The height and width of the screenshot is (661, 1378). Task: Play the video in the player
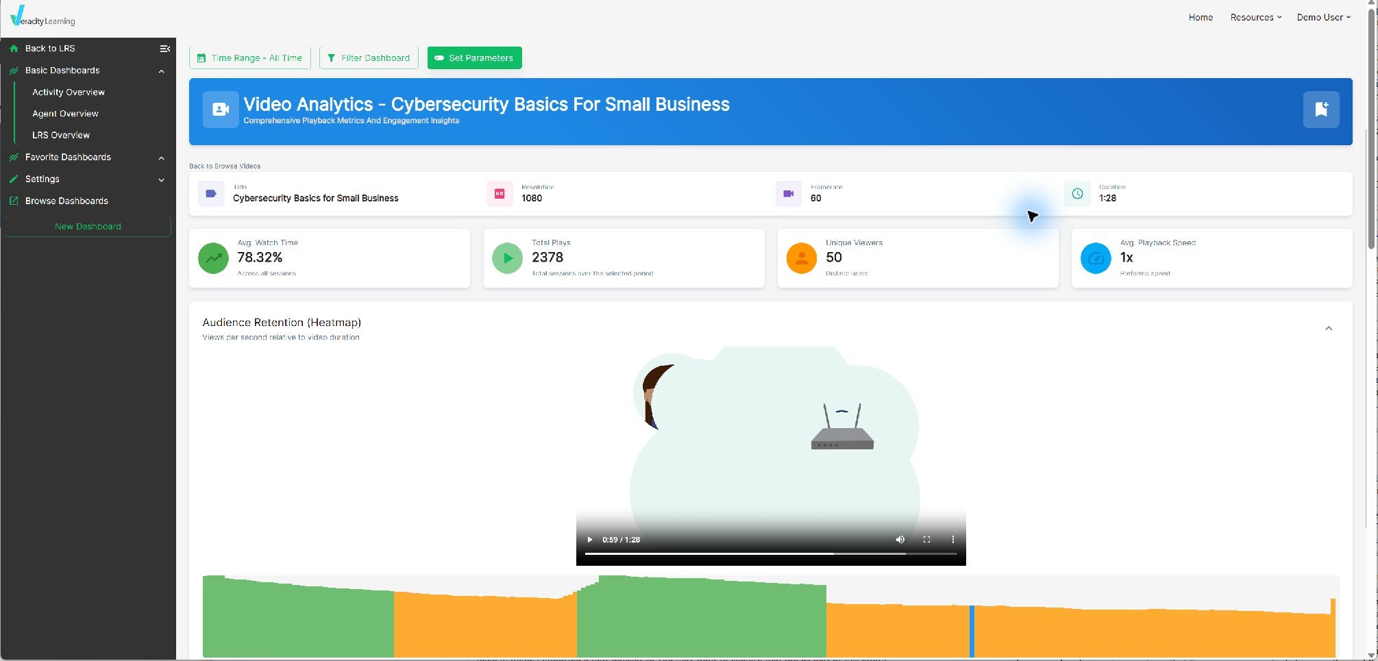[x=589, y=540]
